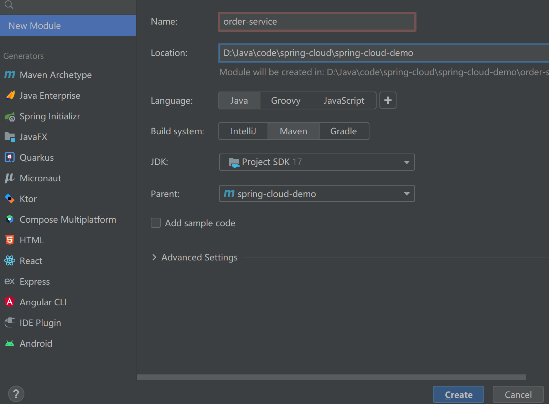
Task: Choose the Compose Multiplatform generator label
Action: click(x=68, y=219)
